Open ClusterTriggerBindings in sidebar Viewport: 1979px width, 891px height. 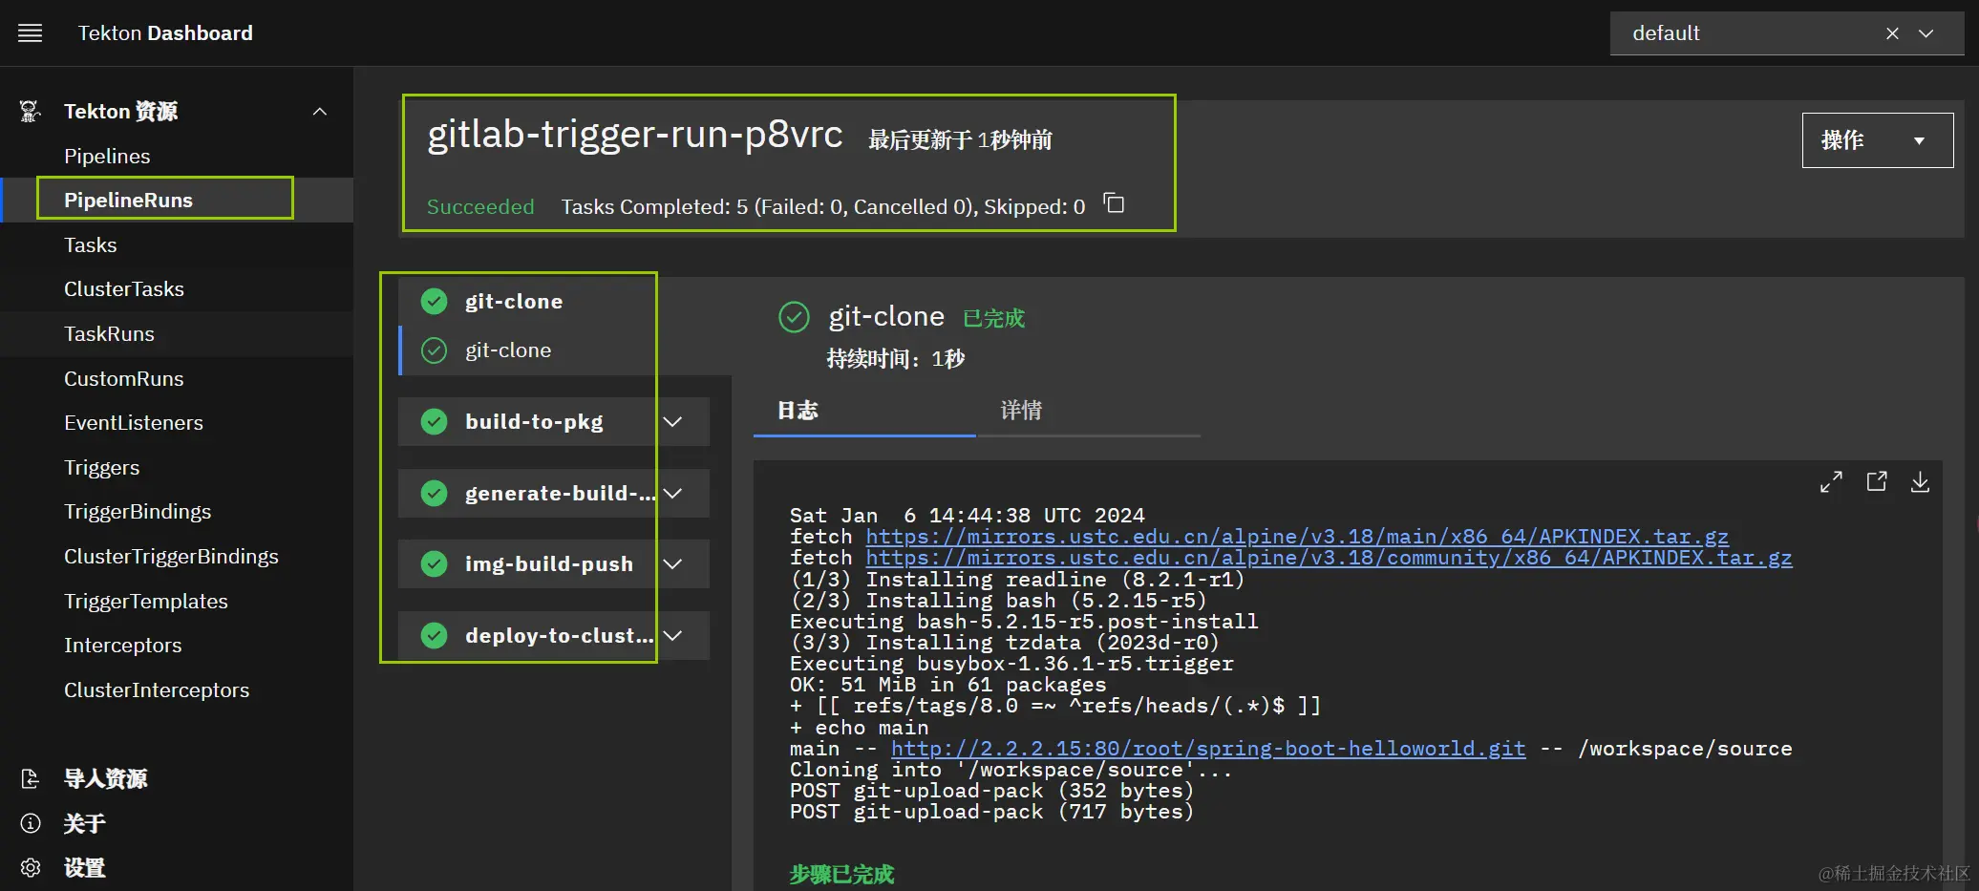pos(172,556)
